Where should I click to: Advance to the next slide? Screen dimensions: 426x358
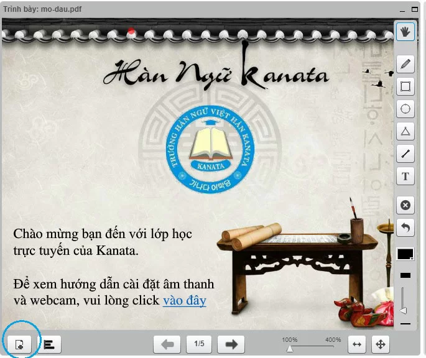231,344
